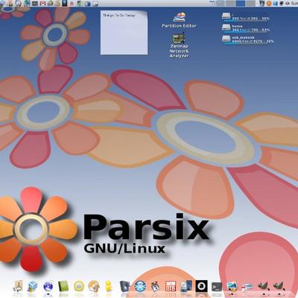This screenshot has height=298, width=298.
Task: Open the volume control speaker icon
Action: [x=288, y=3]
